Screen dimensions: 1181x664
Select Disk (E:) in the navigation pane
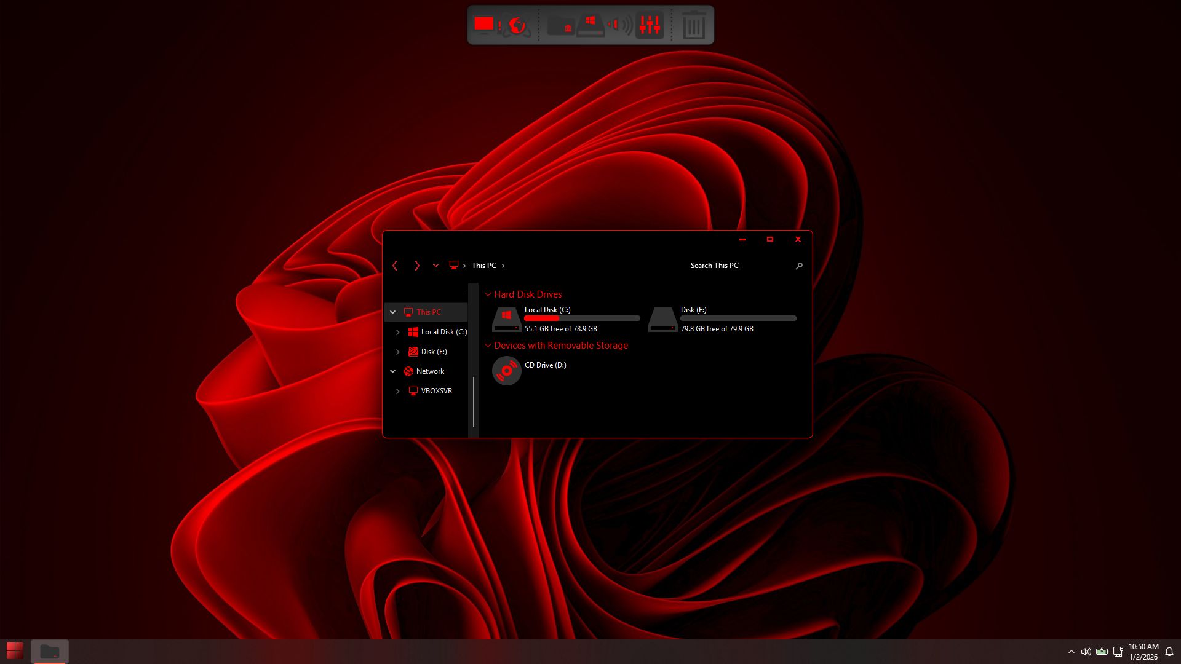[x=434, y=352]
